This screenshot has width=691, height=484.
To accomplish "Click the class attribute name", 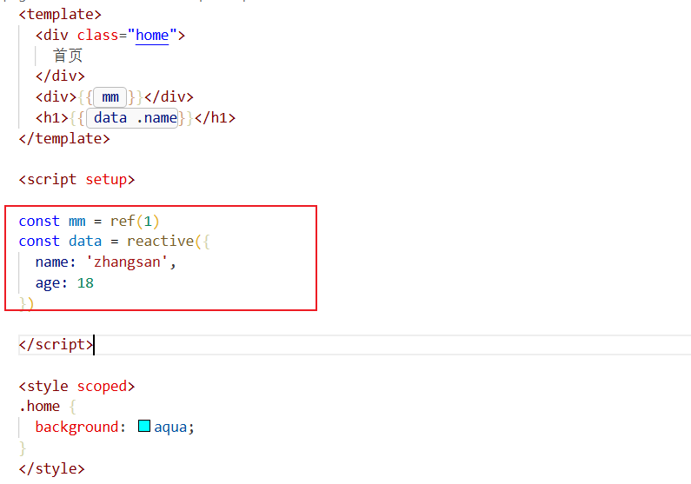I will click(97, 36).
